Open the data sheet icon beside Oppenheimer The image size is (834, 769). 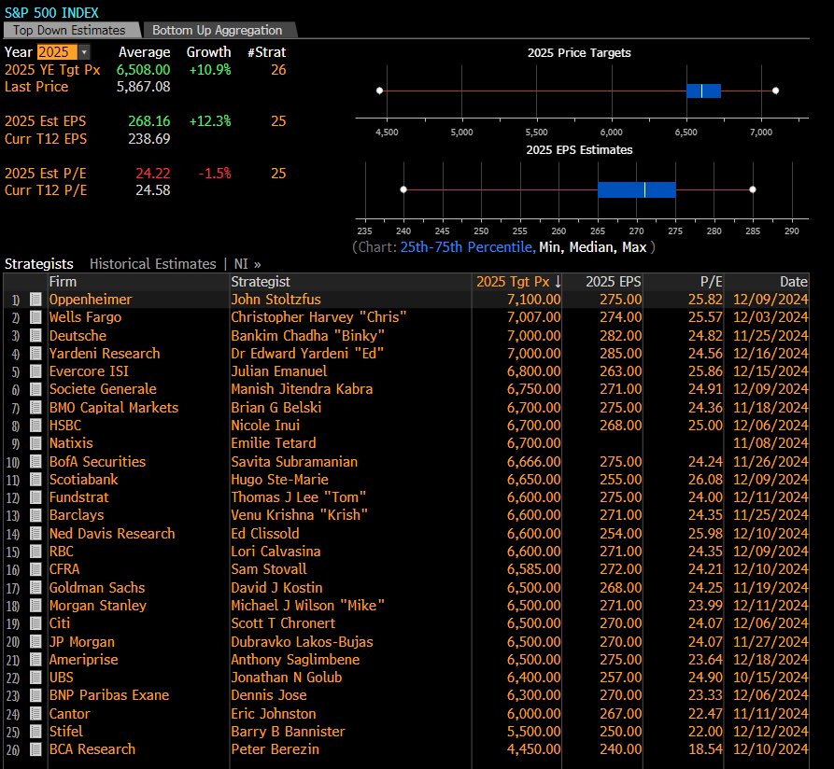[x=35, y=300]
